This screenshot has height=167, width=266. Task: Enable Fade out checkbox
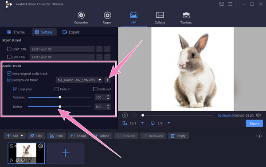pos(95,89)
